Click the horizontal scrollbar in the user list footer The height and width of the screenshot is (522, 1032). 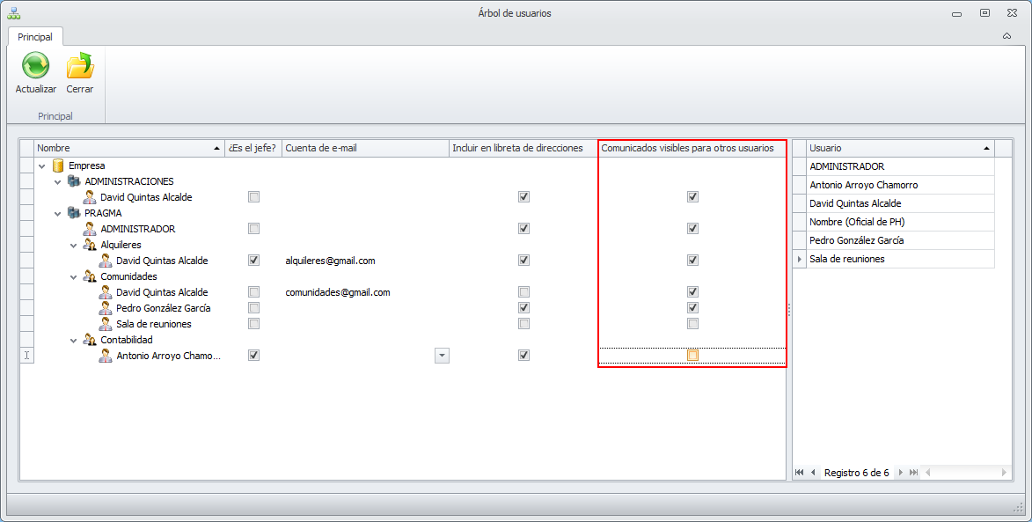965,473
